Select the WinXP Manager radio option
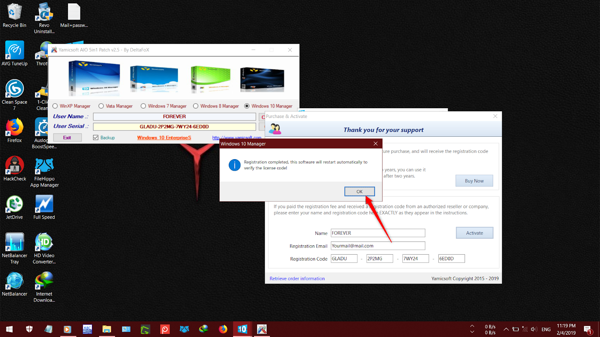600x337 pixels. (72, 106)
